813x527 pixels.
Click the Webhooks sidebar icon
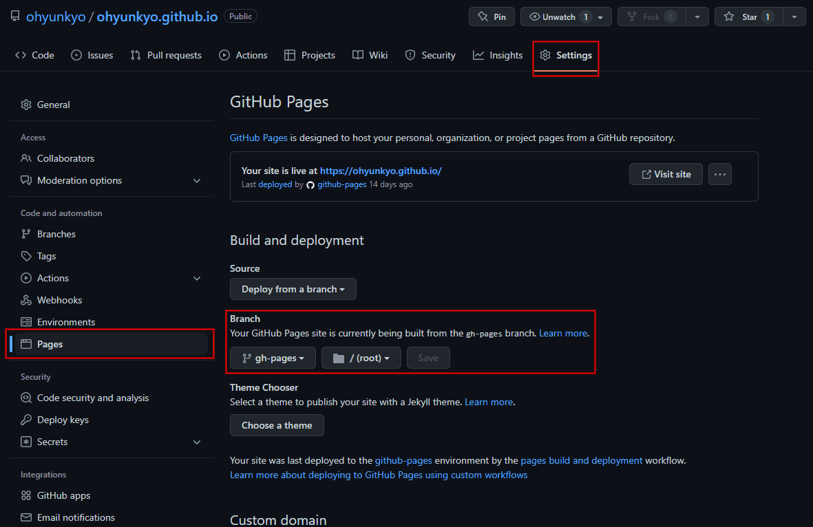pos(26,300)
